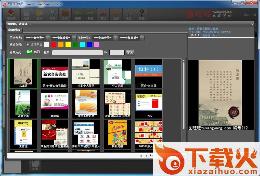Select the 裁切 scissors crop icon
Image resolution: width=260 pixels, height=176 pixels.
(x=103, y=14)
